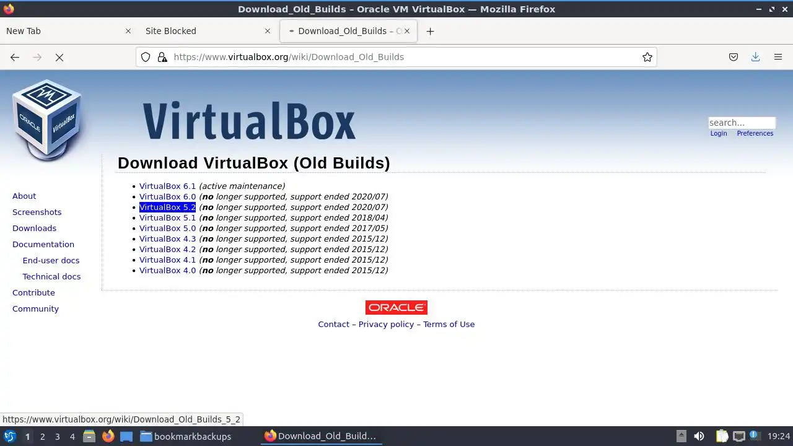The image size is (793, 446).
Task: Open the Community sidebar link
Action: [35, 308]
